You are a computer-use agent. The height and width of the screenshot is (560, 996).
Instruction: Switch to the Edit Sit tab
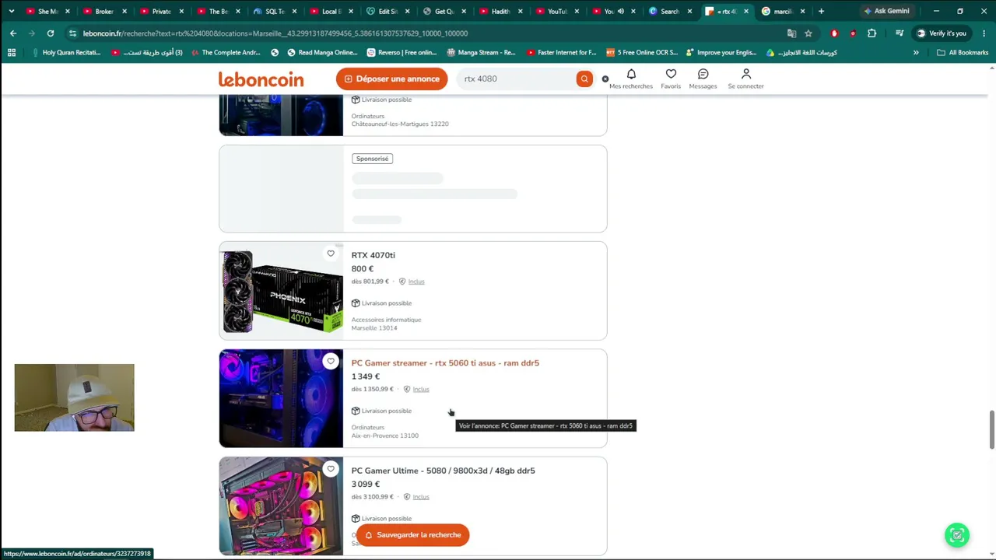[387, 11]
